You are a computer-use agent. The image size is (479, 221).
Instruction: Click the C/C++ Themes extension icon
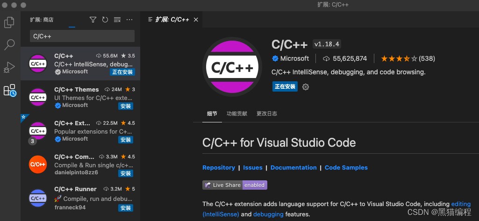[37, 97]
